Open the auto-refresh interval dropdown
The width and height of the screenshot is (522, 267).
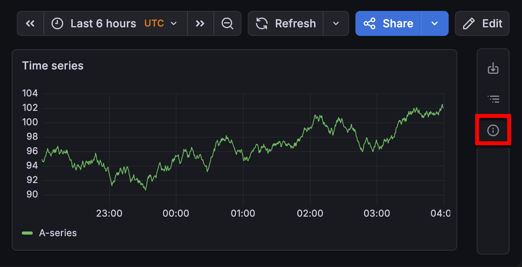(336, 23)
